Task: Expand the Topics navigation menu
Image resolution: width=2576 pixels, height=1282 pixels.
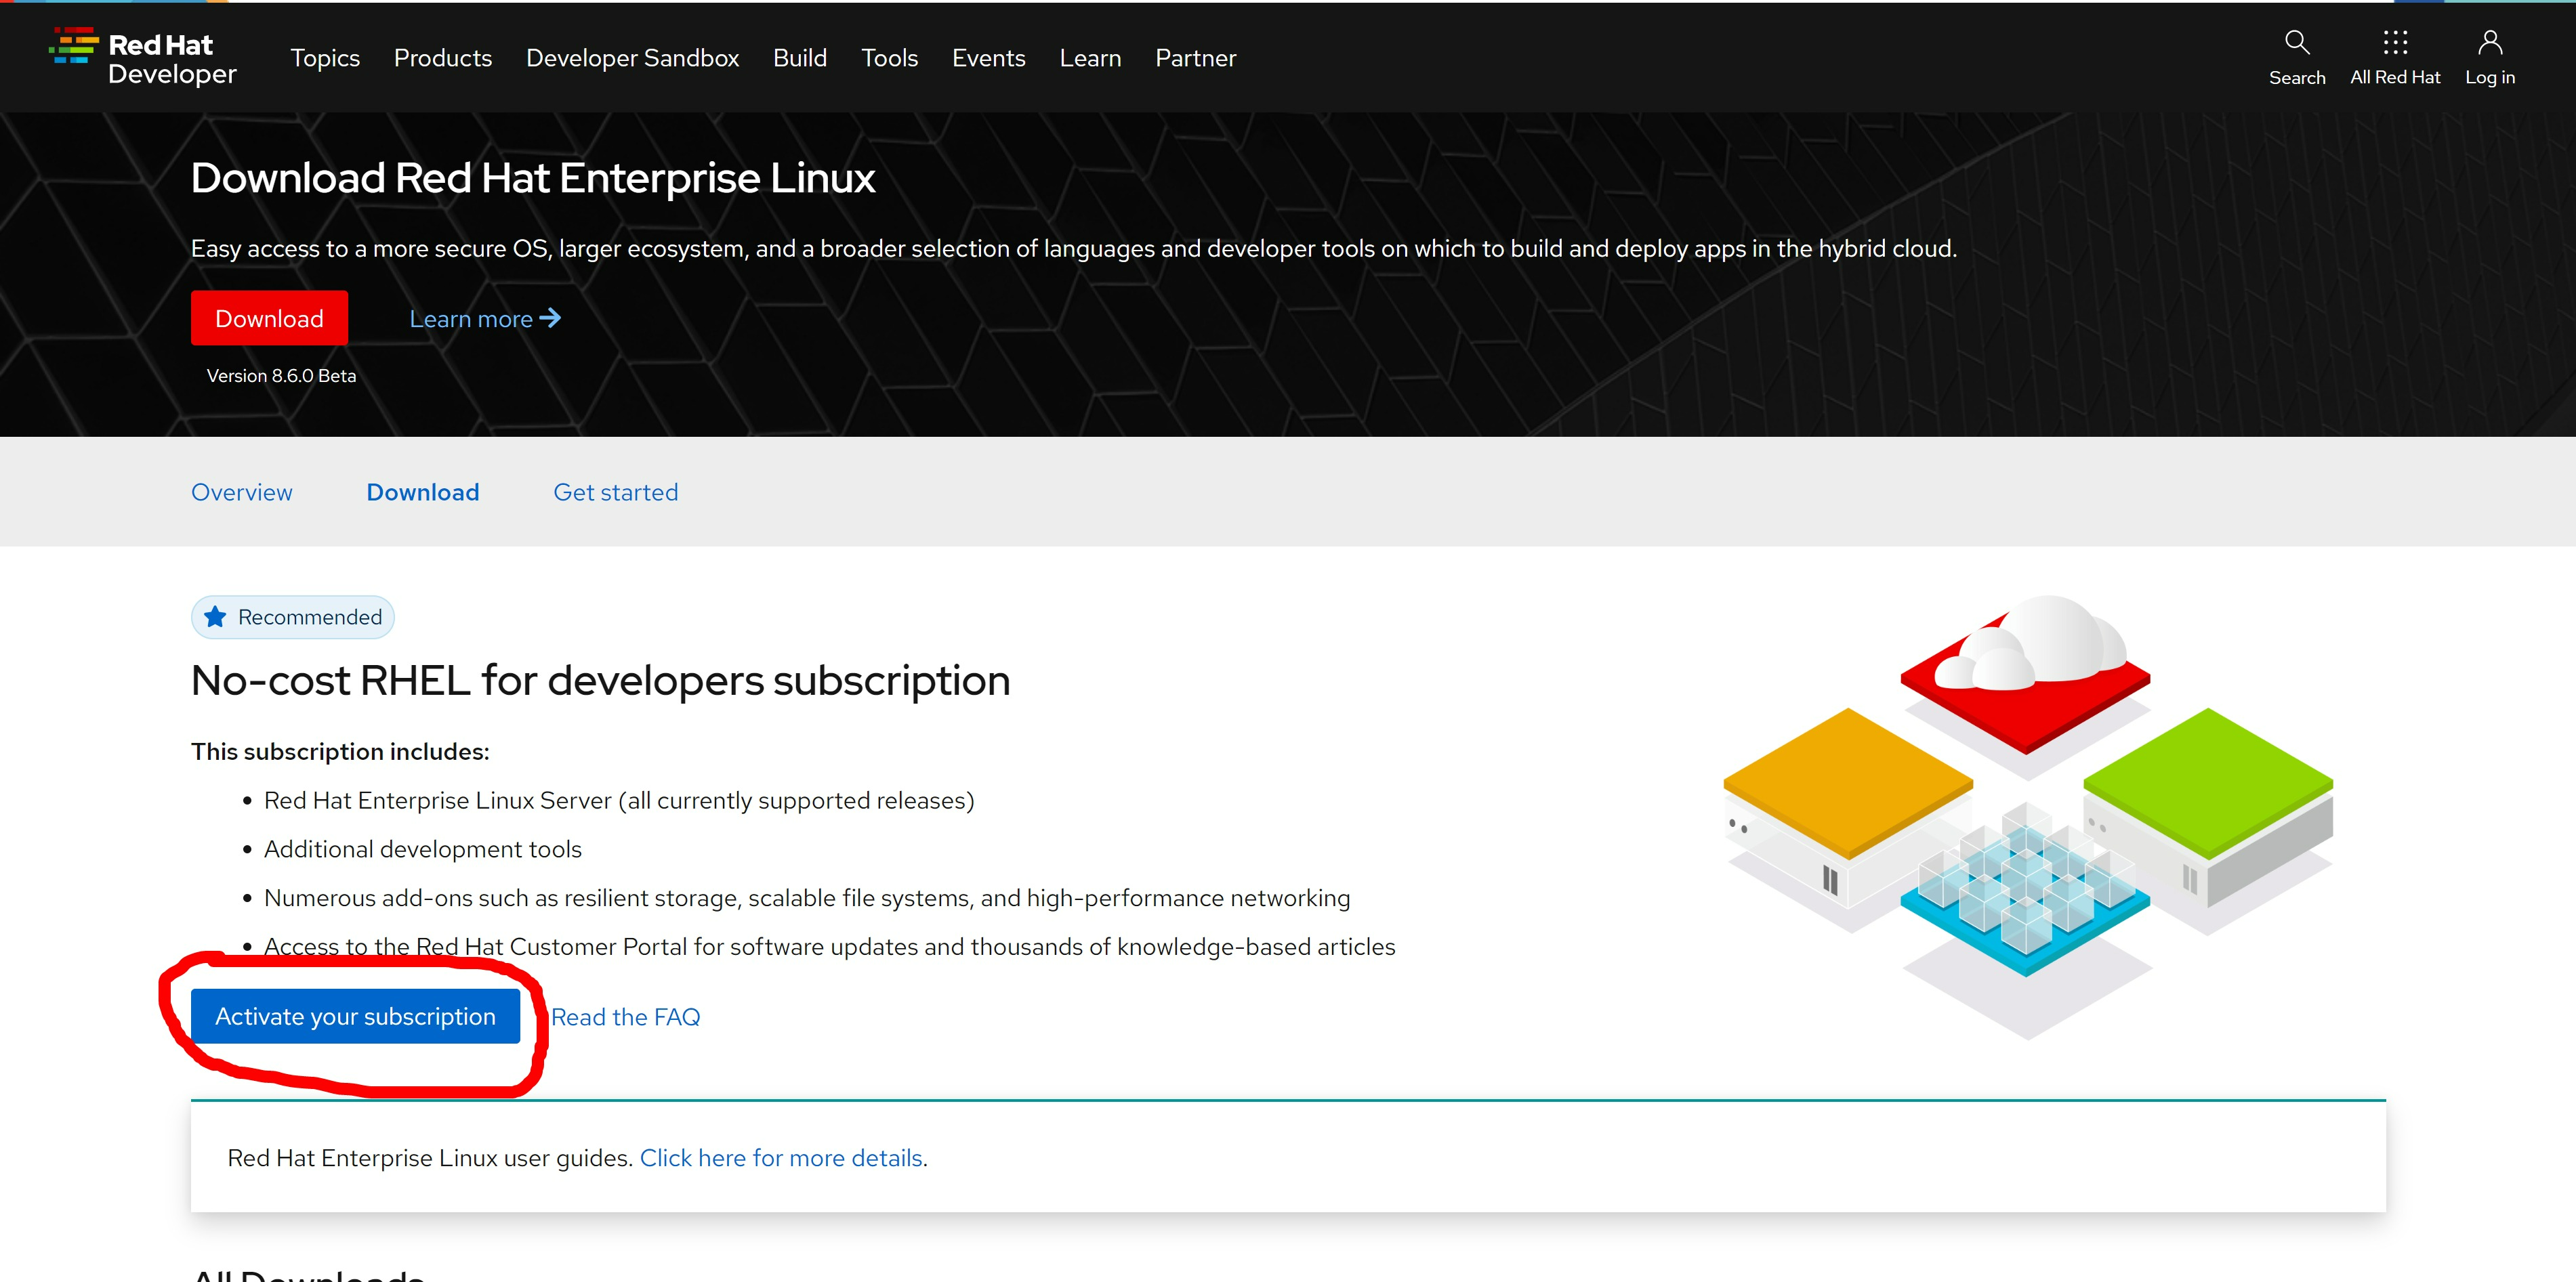Action: 325,58
